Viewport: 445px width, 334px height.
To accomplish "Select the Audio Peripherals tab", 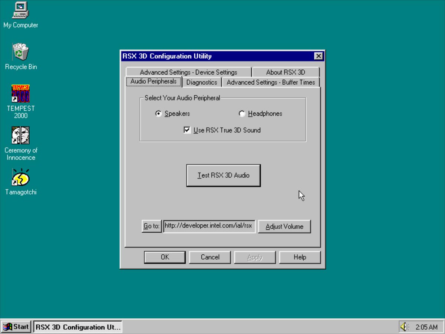I will (154, 81).
